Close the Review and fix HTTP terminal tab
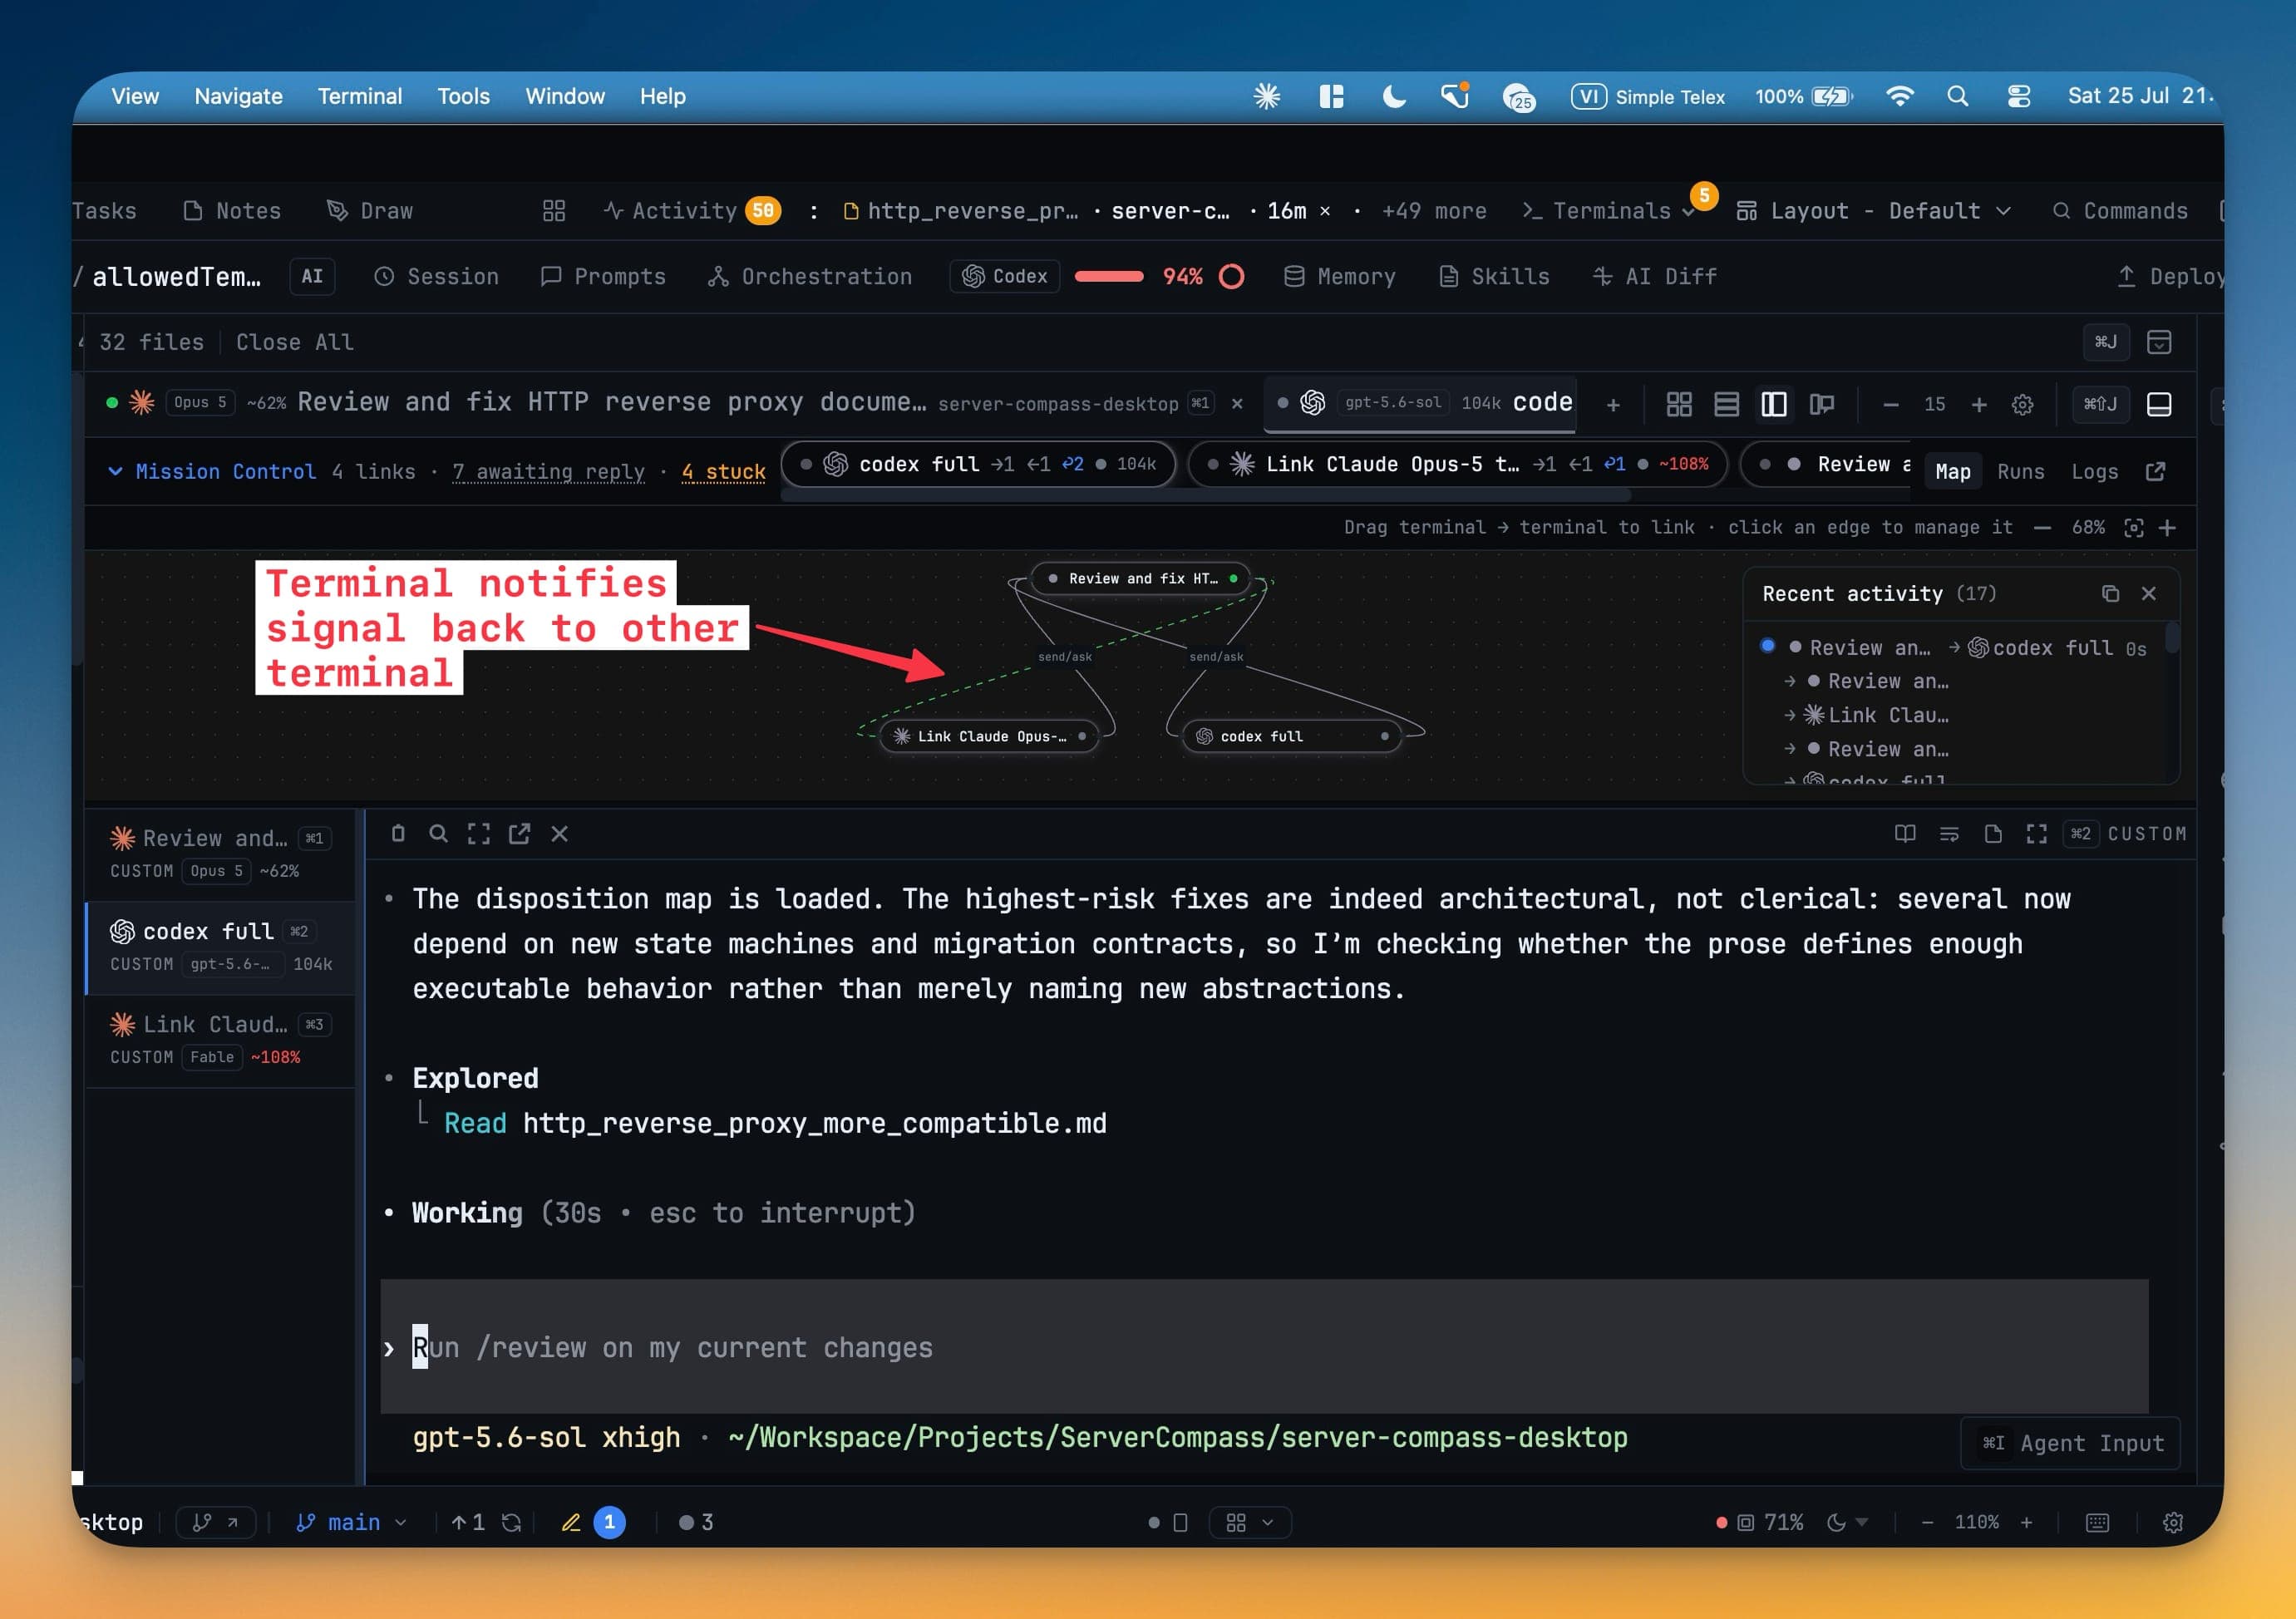This screenshot has height=1619, width=2296. (x=1237, y=404)
